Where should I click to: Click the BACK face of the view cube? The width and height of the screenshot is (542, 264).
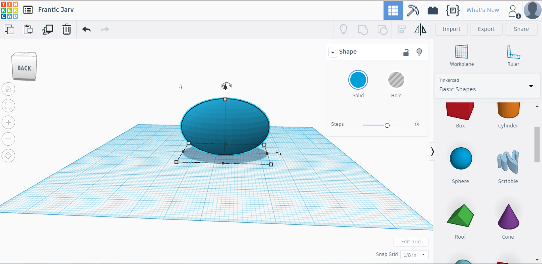click(x=24, y=68)
